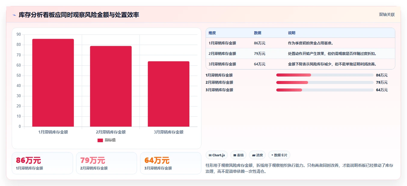
Task: Click the Chart.js tag chip
Action: pos(217,155)
